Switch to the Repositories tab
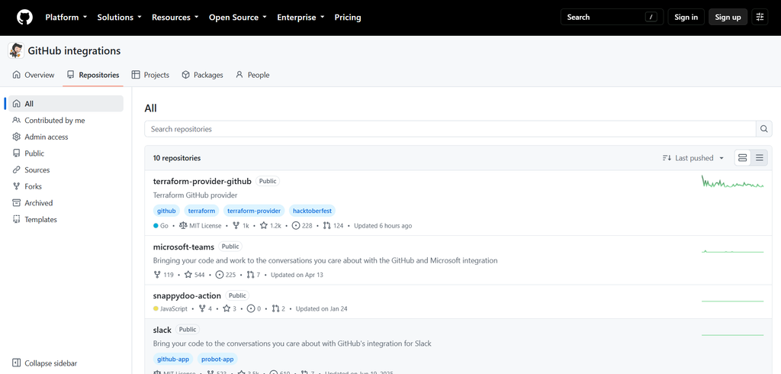781x374 pixels. (x=93, y=75)
